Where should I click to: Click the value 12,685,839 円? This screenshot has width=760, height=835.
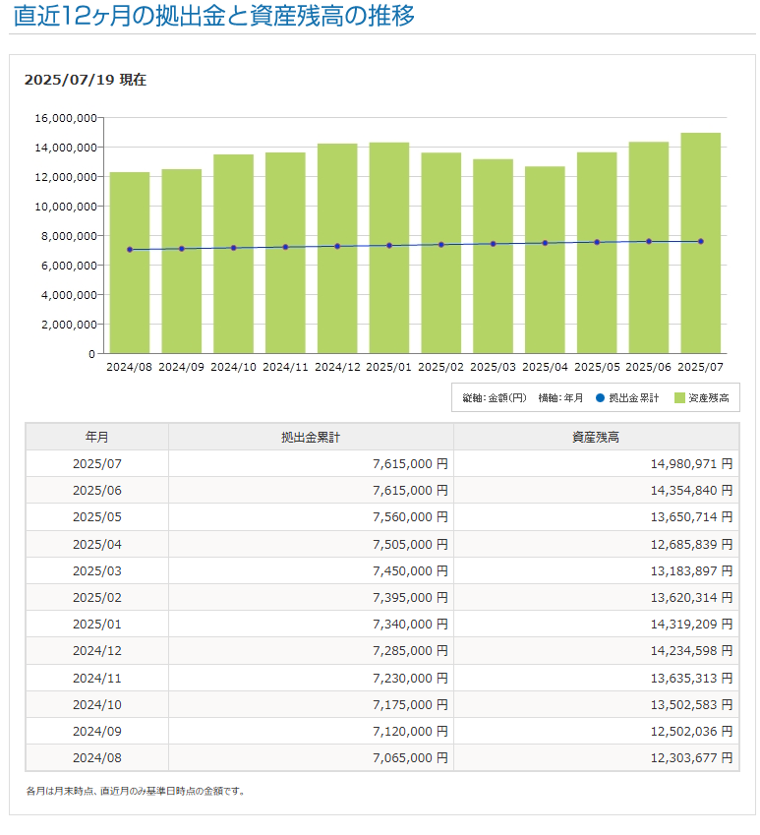(x=691, y=544)
